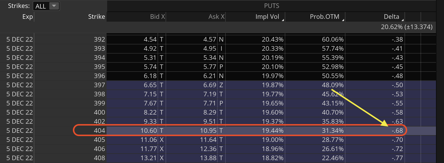Click the Delta column corner triangle
This screenshot has width=444, height=163.
[402, 20]
